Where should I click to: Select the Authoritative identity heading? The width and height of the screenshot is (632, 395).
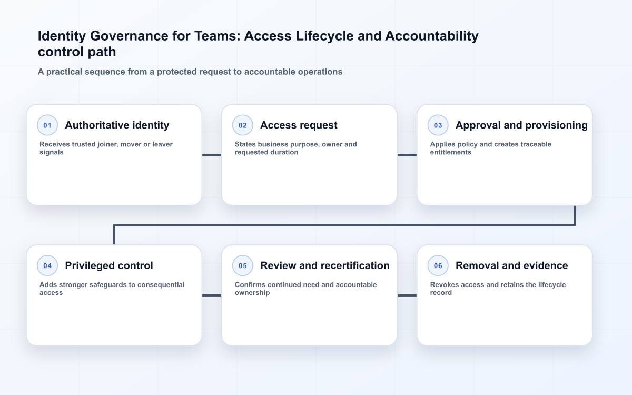(117, 125)
